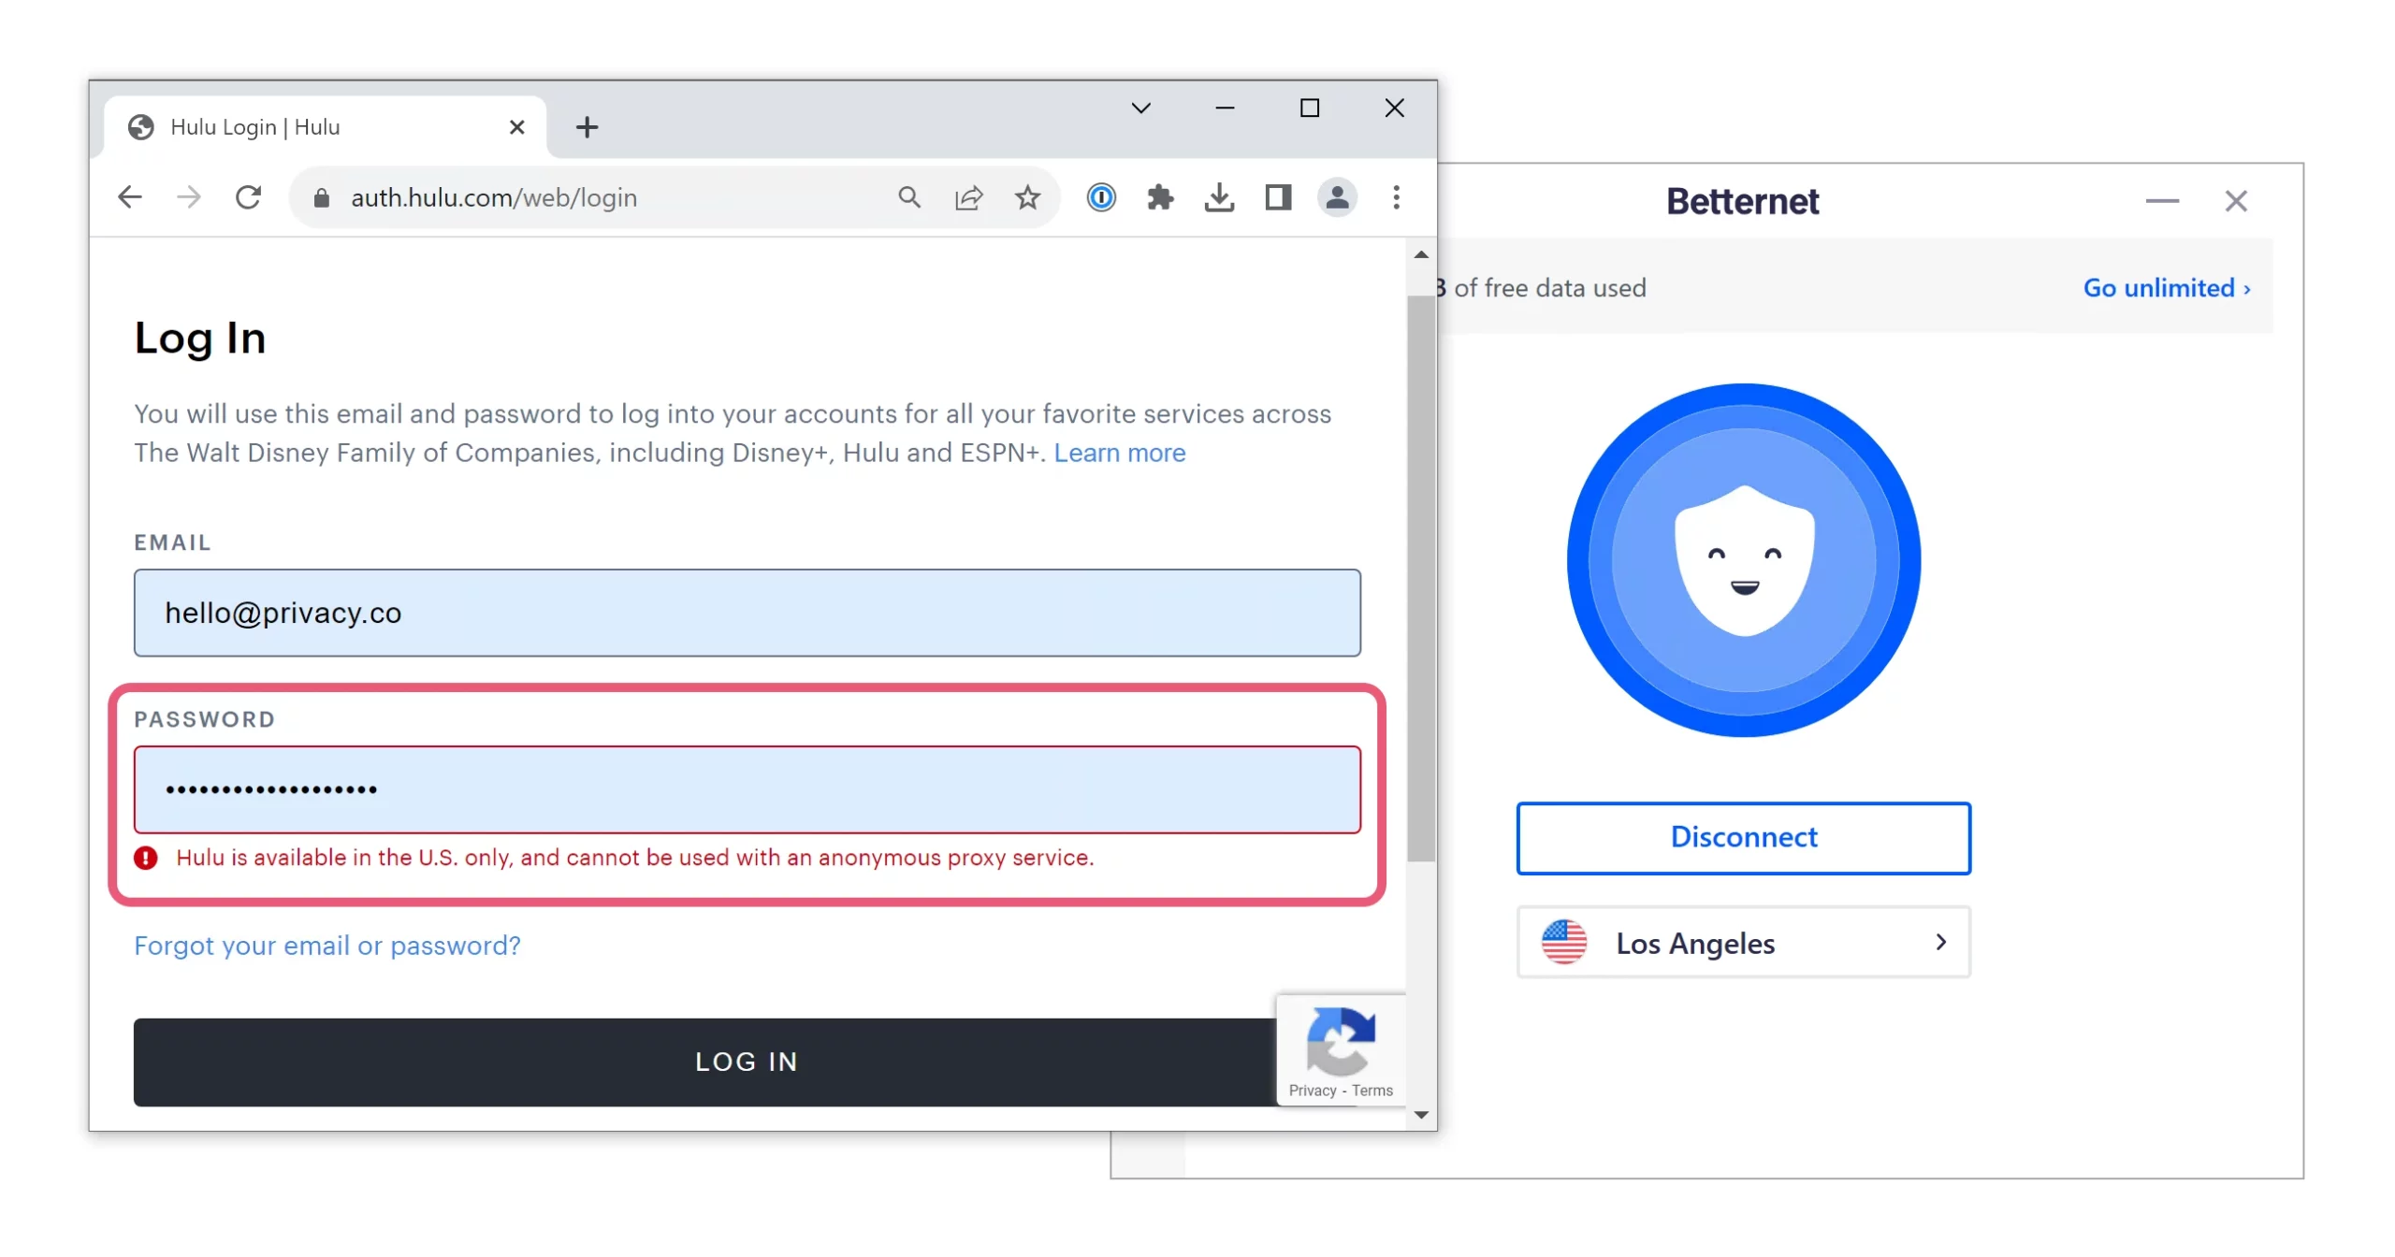The width and height of the screenshot is (2395, 1257).
Task: Open Chrome's three-dot menu
Action: click(x=1396, y=197)
